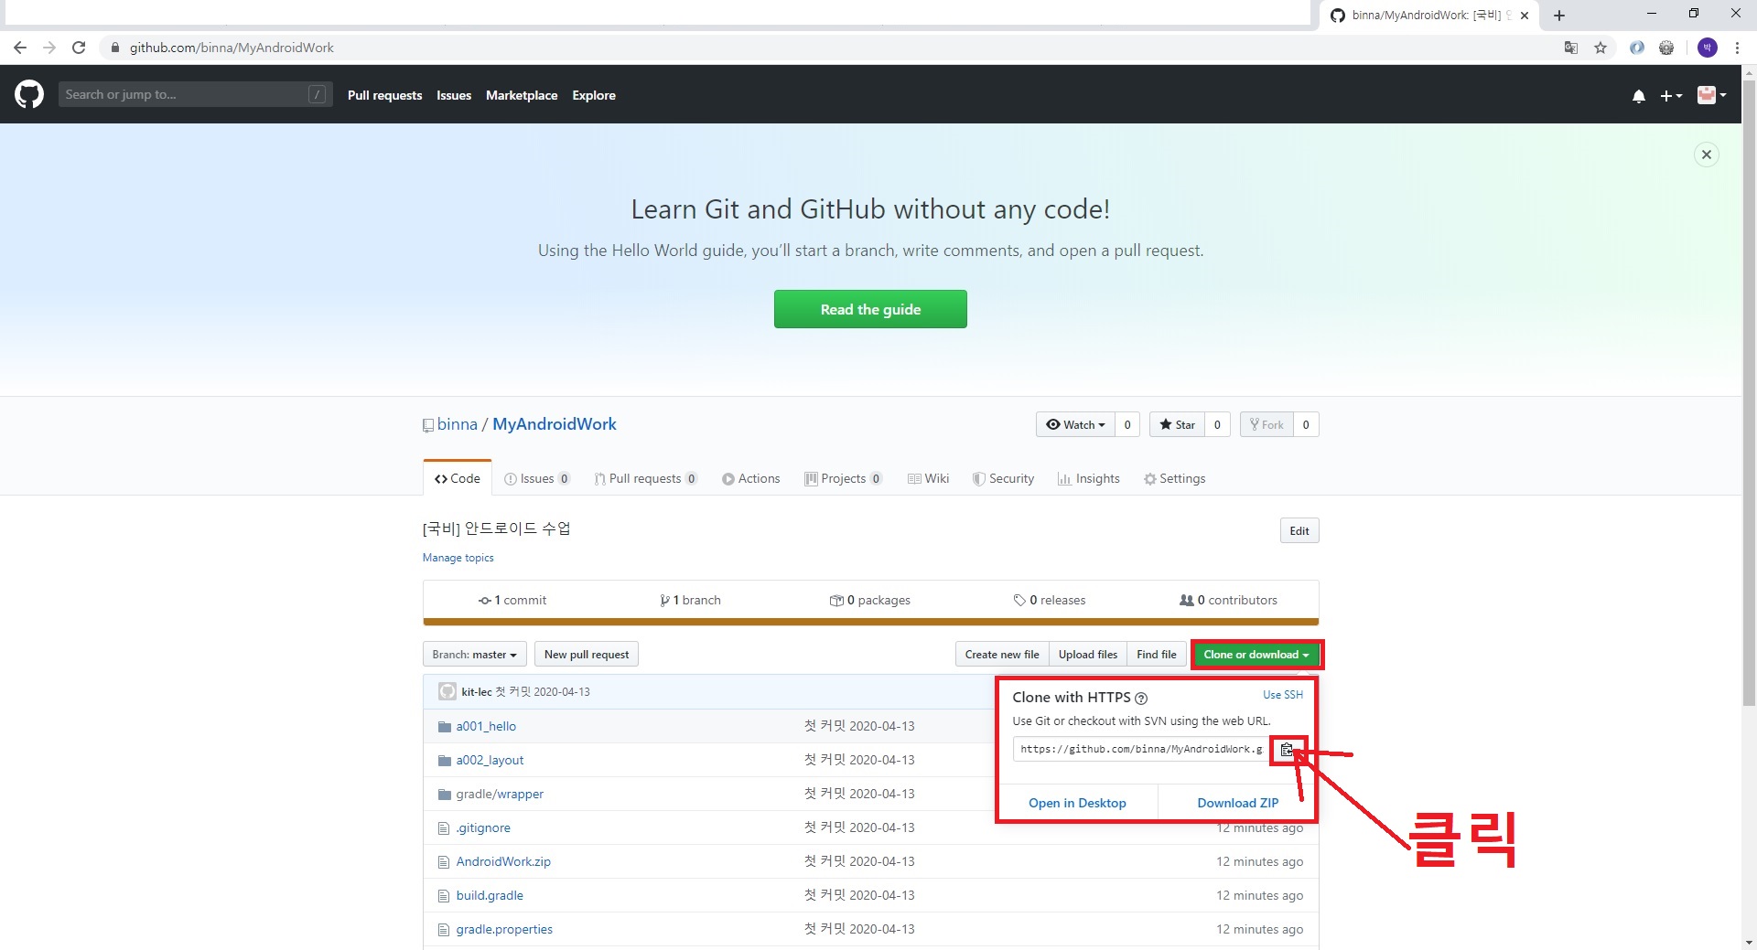Switch to the repository Pull requests tab
Image resolution: width=1757 pixels, height=950 pixels.
646,478
